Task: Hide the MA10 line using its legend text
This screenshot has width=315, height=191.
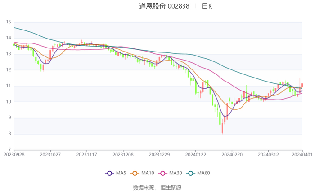Action: [147, 173]
